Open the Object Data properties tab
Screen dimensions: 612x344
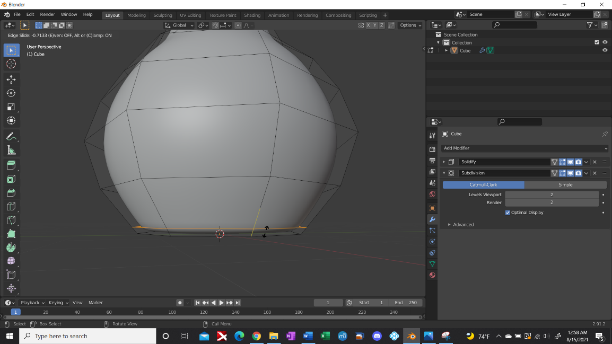pos(432,264)
